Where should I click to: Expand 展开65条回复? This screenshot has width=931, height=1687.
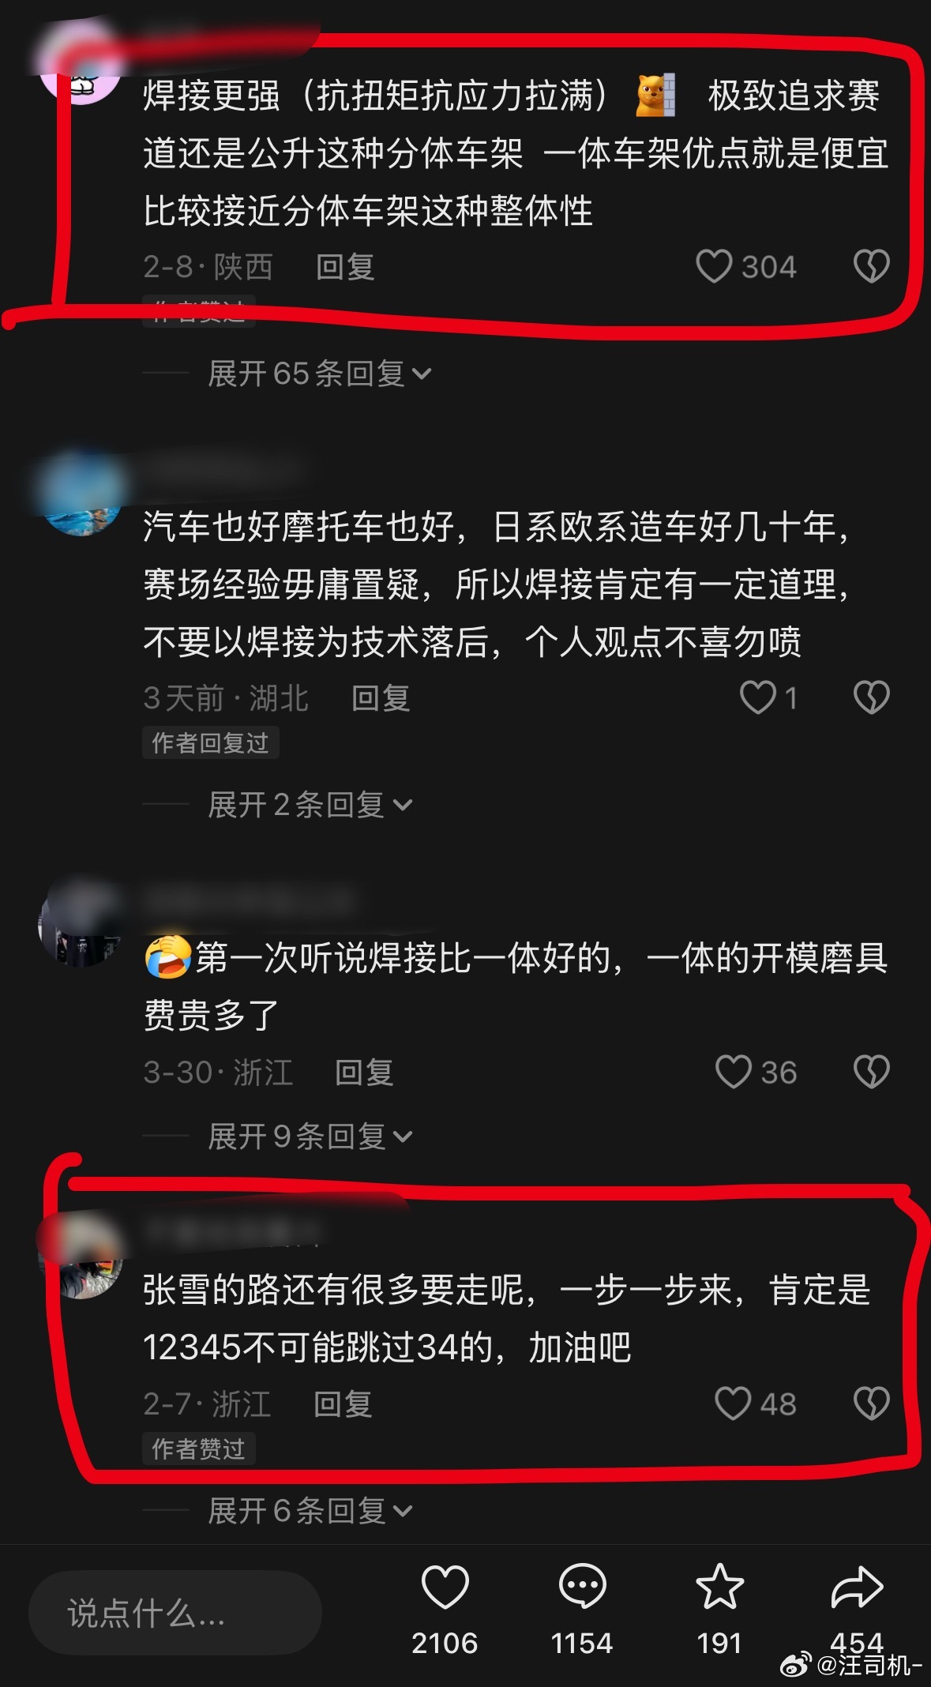[319, 374]
